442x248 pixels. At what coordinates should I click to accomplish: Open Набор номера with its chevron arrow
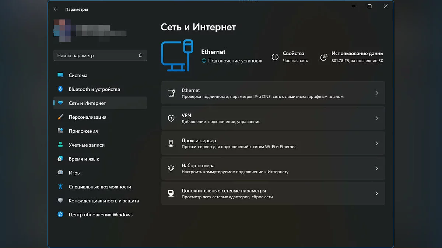[376, 168]
